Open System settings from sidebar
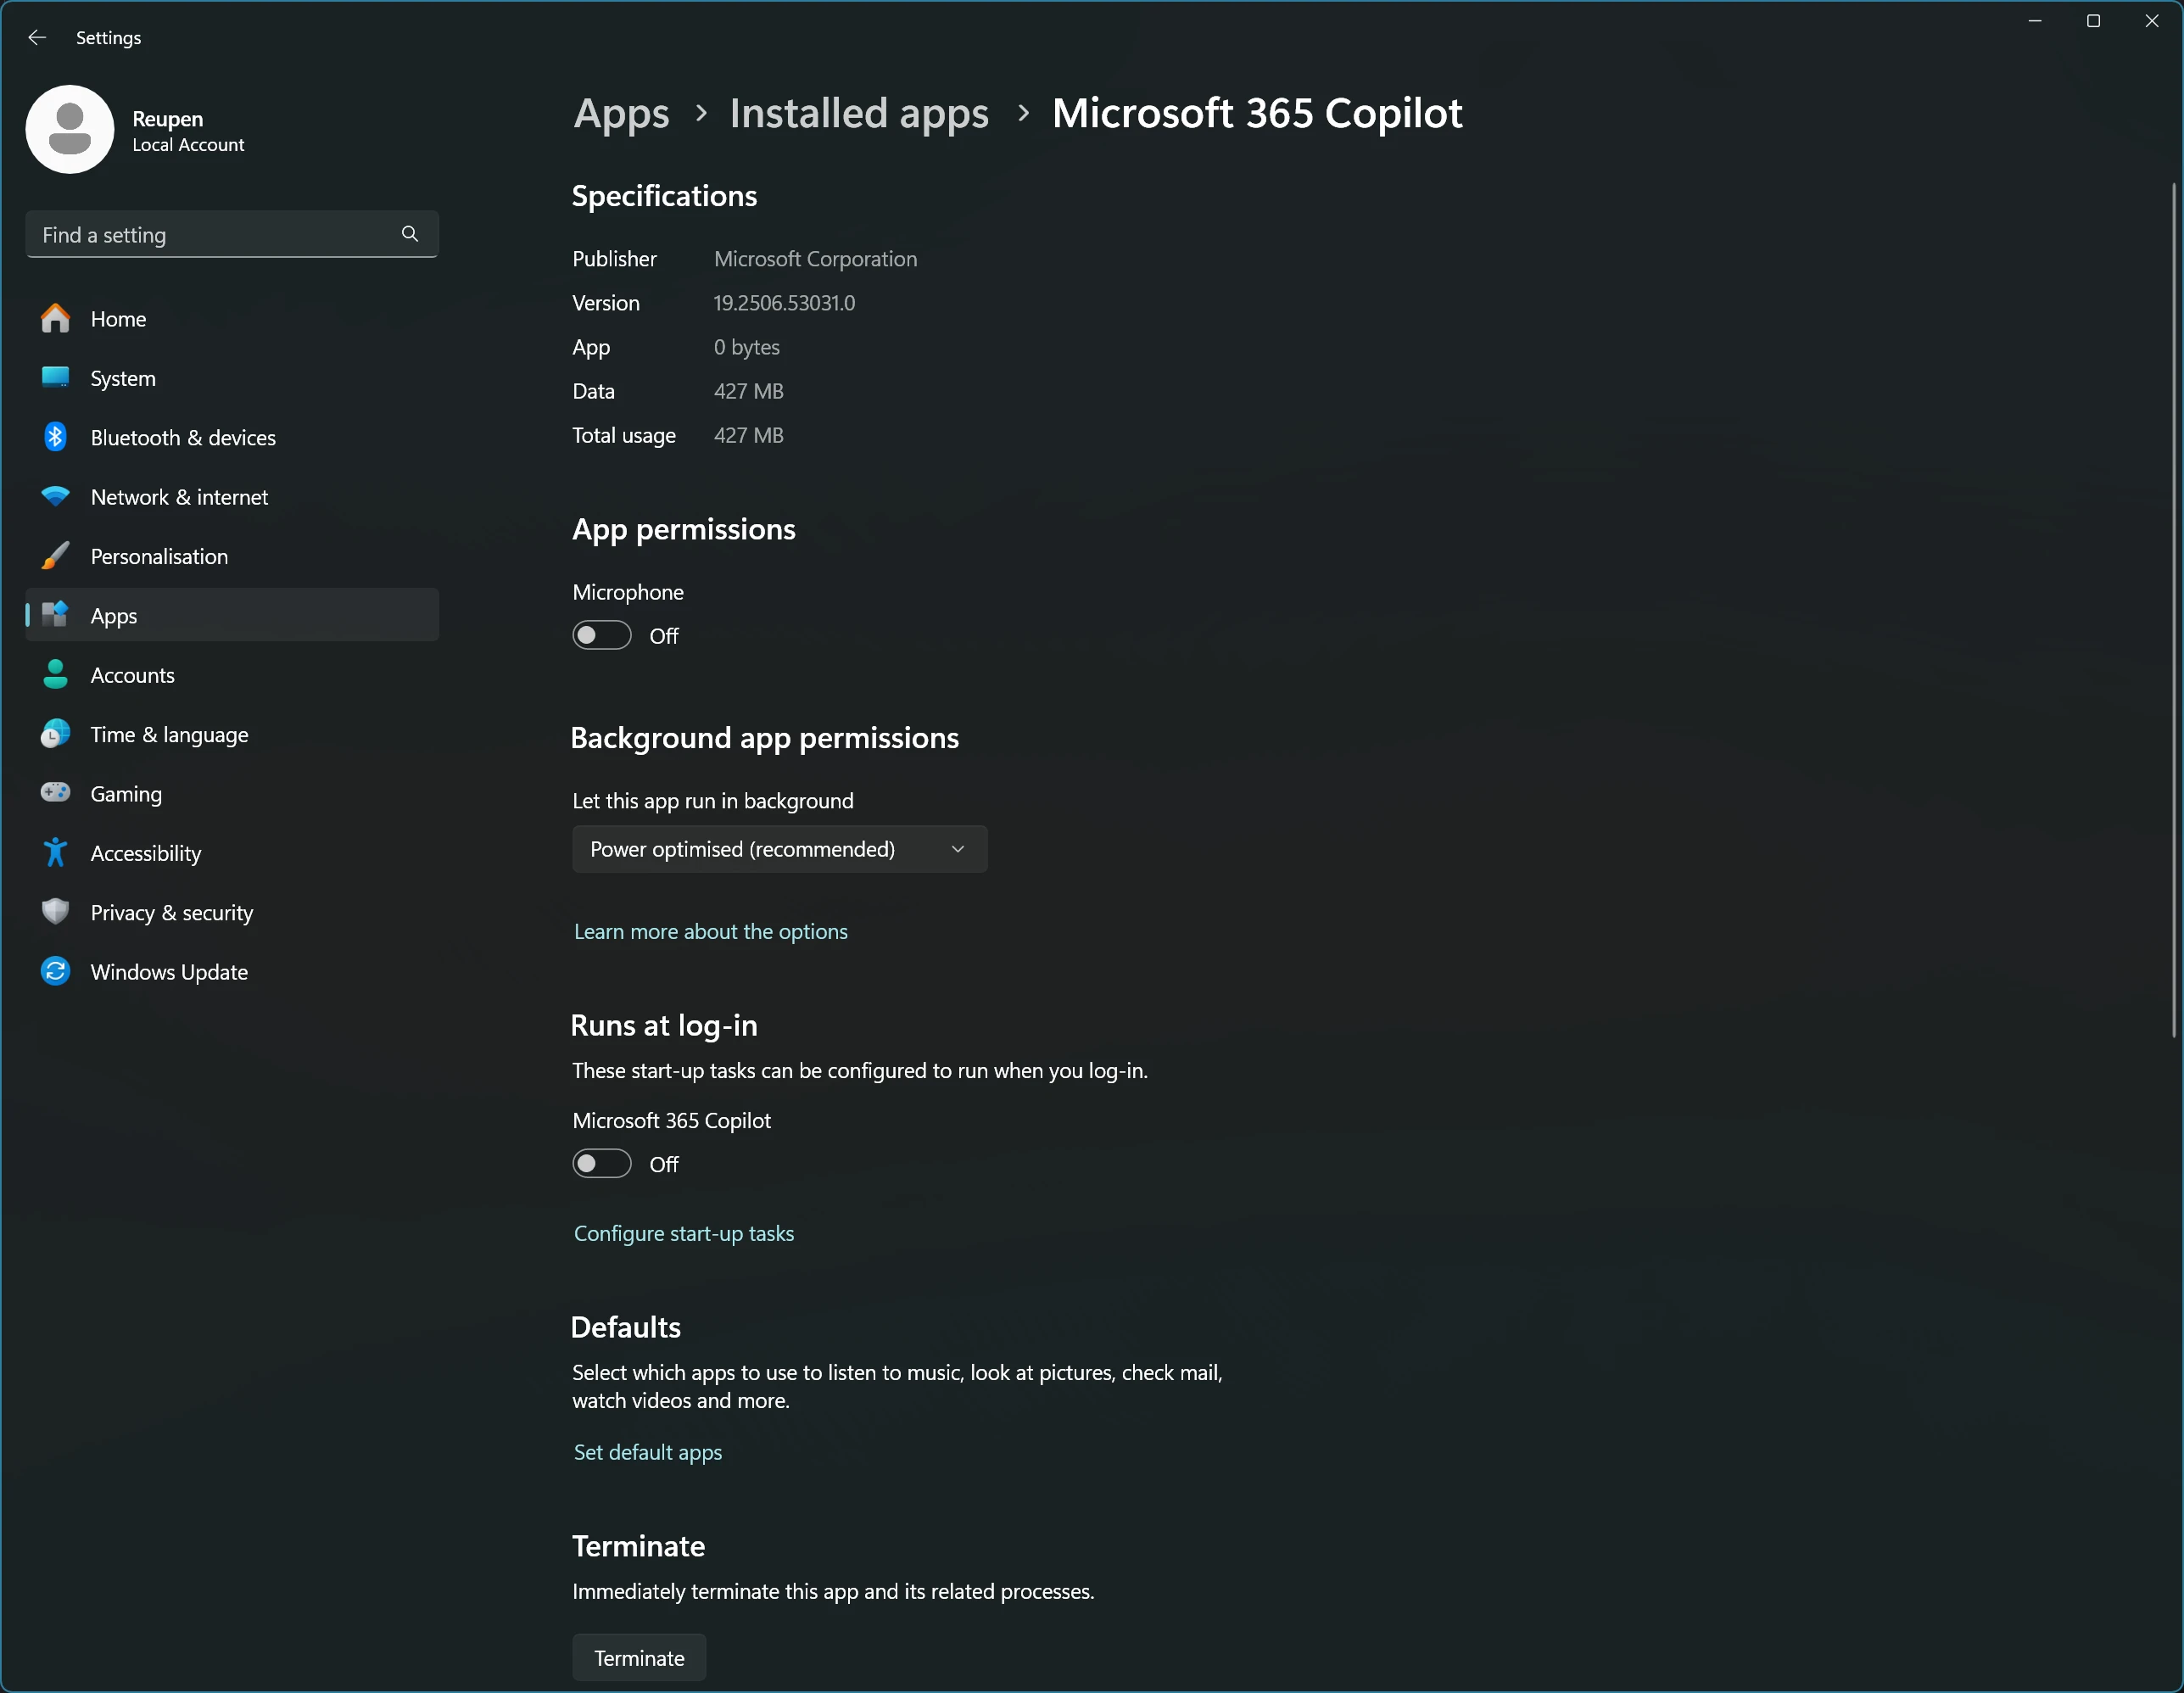The width and height of the screenshot is (2184, 1693). [x=123, y=378]
